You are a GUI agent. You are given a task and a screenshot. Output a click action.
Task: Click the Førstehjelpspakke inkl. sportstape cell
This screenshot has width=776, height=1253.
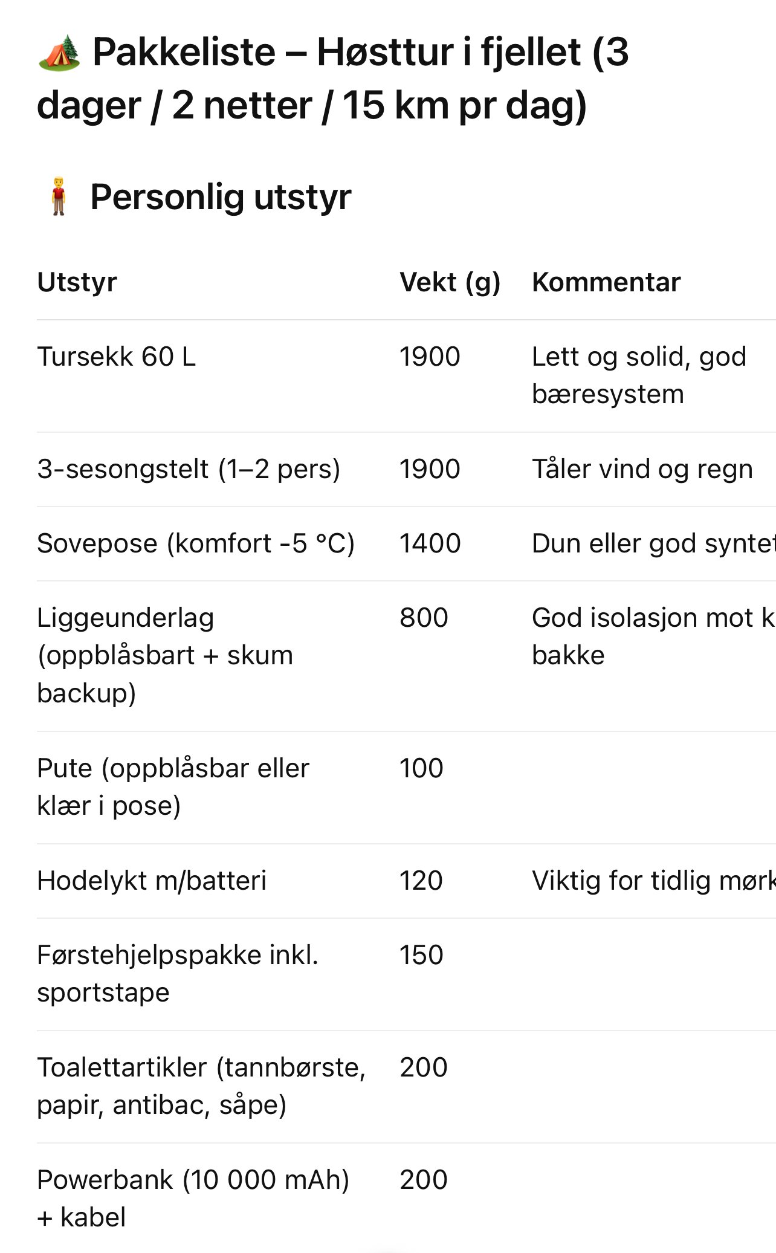(177, 974)
